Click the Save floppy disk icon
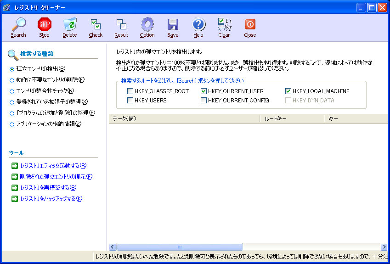The height and width of the screenshot is (264, 390). coord(173,25)
